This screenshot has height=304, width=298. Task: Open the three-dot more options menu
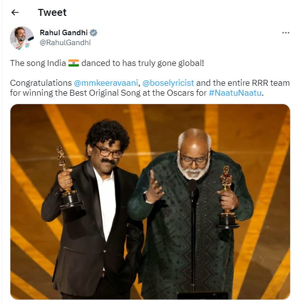tap(285, 33)
